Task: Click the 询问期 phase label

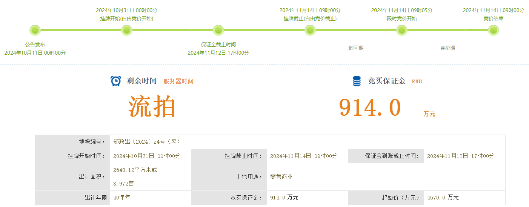Action: coord(356,48)
